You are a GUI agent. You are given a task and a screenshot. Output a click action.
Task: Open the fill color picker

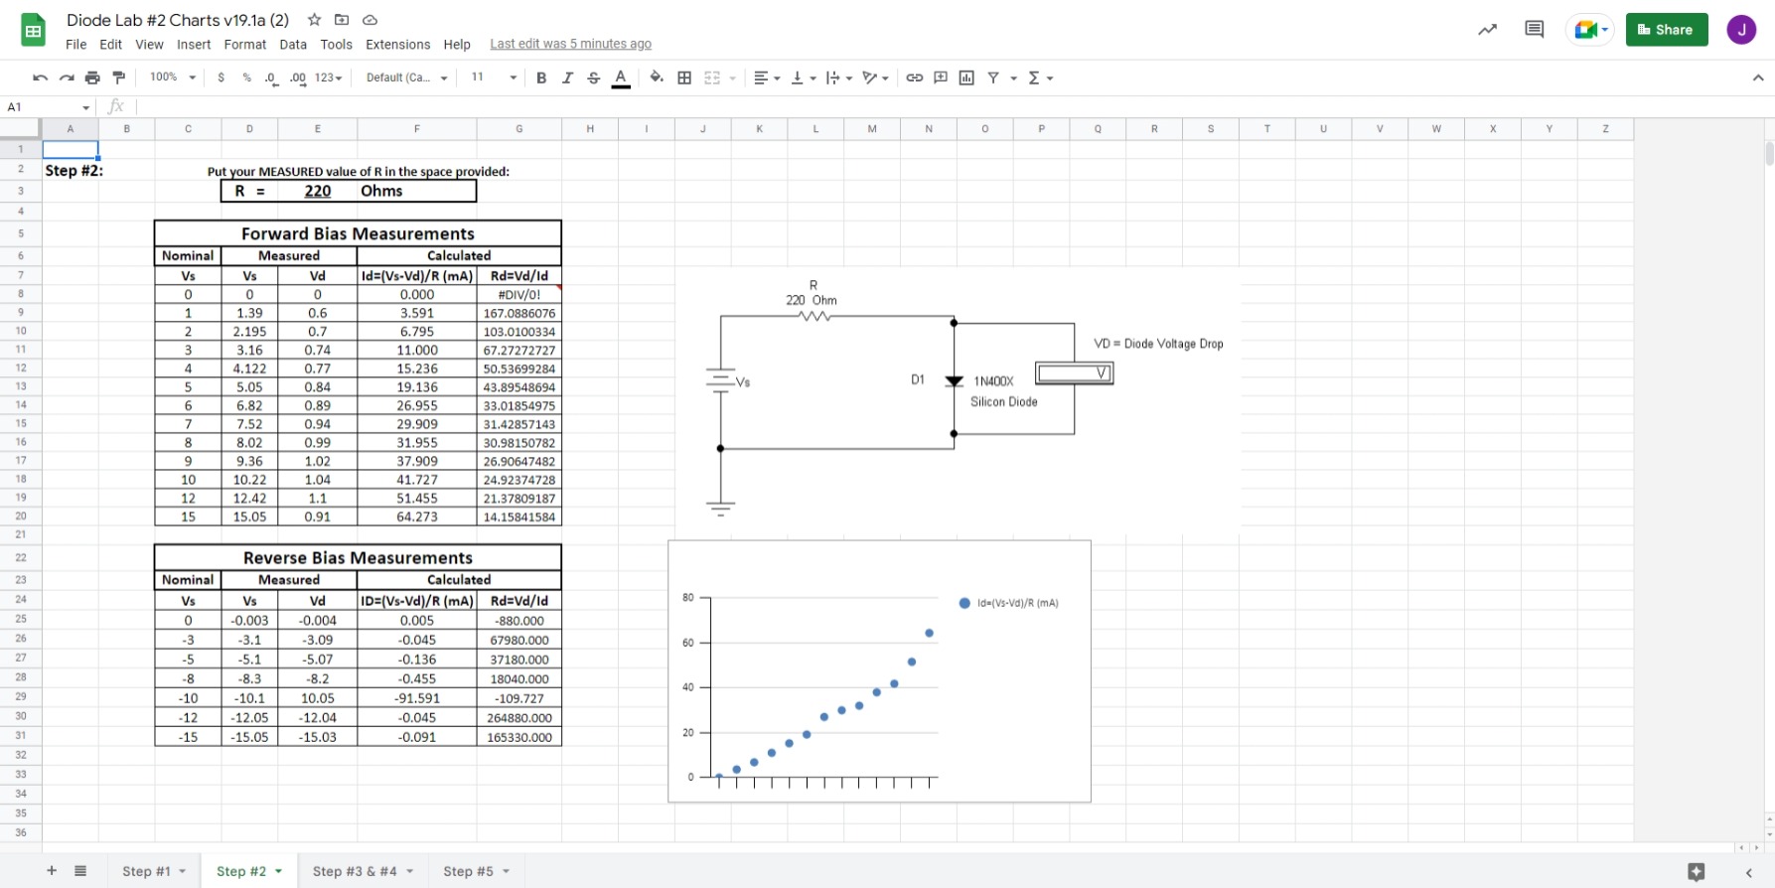click(x=657, y=77)
